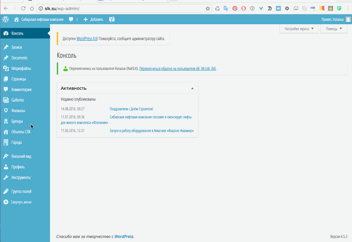352x242 pixels.
Task: Click the recycle arrows extension icon
Action: pyautogui.click(x=217, y=8)
